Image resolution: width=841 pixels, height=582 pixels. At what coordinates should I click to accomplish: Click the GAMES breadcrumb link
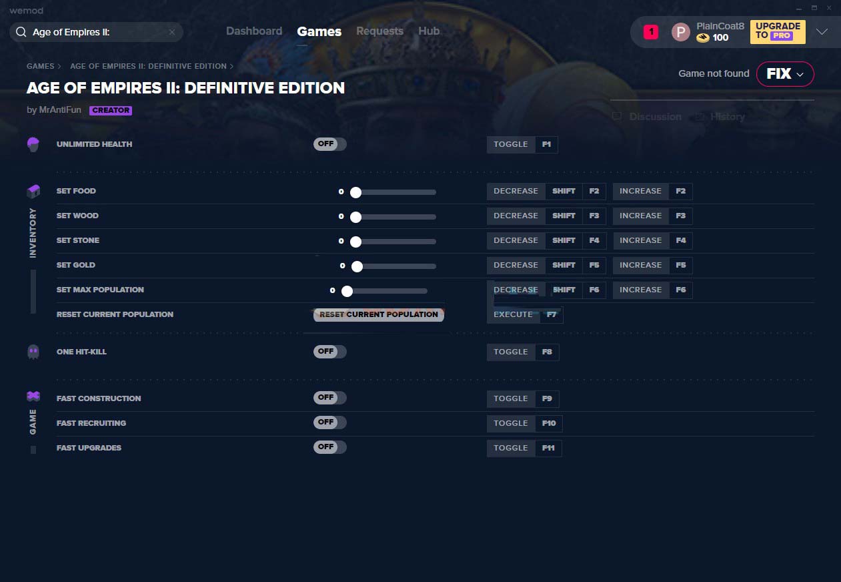[41, 67]
